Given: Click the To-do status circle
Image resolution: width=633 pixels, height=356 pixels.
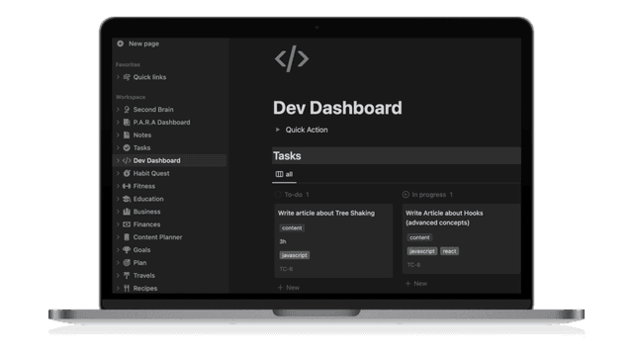Looking at the screenshot, I should coord(278,195).
